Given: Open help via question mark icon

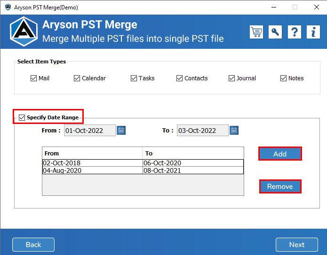Looking at the screenshot, I should pos(294,32).
